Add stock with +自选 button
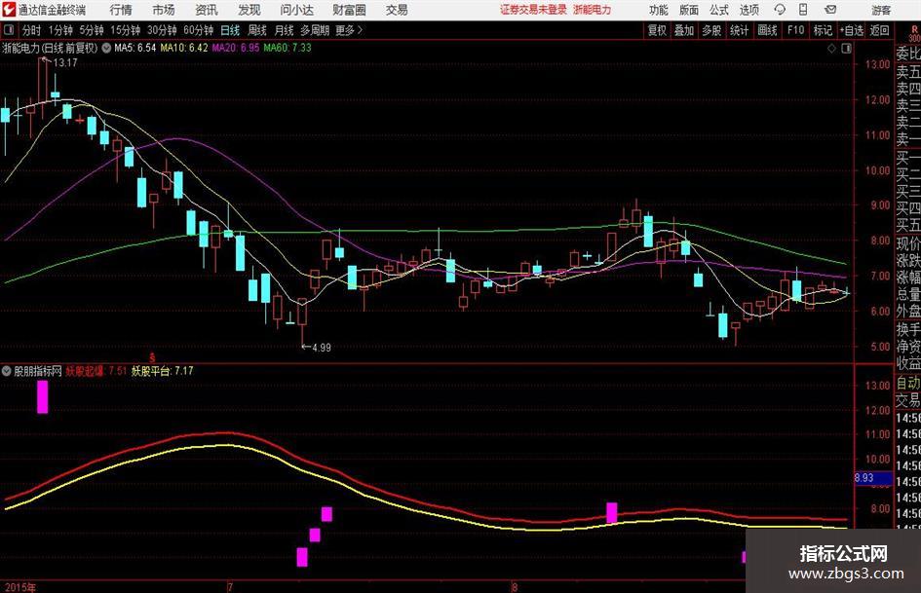This screenshot has height=593, width=921. coord(851,30)
